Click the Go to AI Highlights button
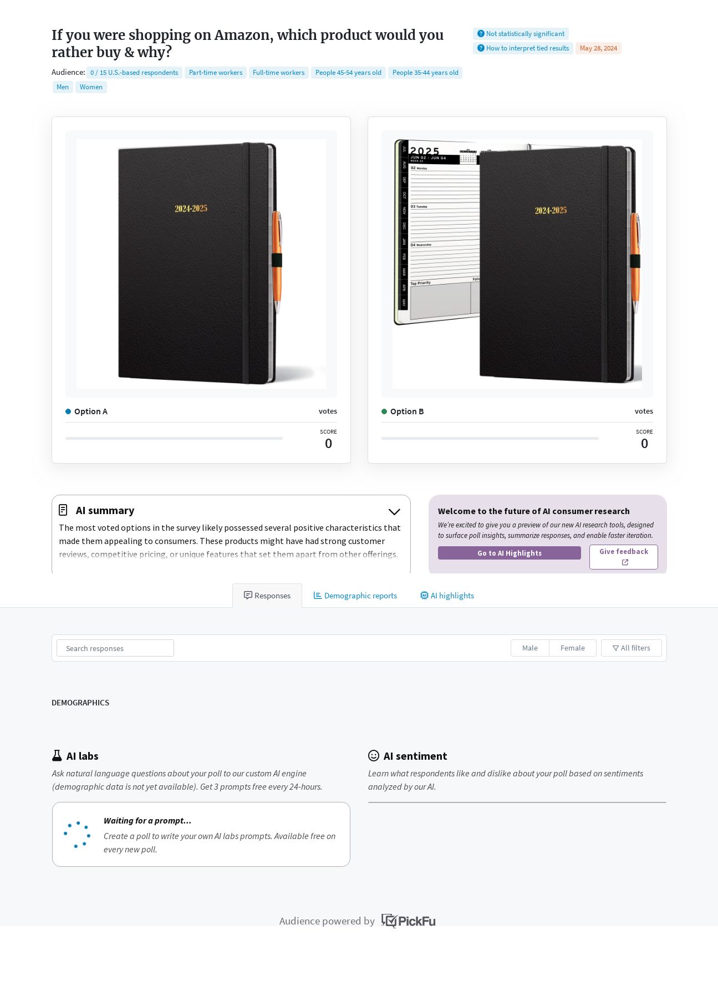The image size is (718, 996). pyautogui.click(x=510, y=553)
